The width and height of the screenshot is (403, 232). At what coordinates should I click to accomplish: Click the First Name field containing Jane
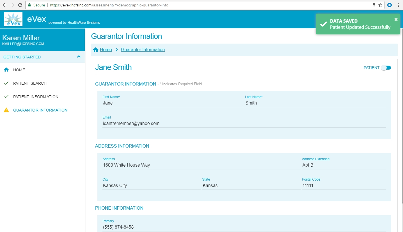click(173, 103)
